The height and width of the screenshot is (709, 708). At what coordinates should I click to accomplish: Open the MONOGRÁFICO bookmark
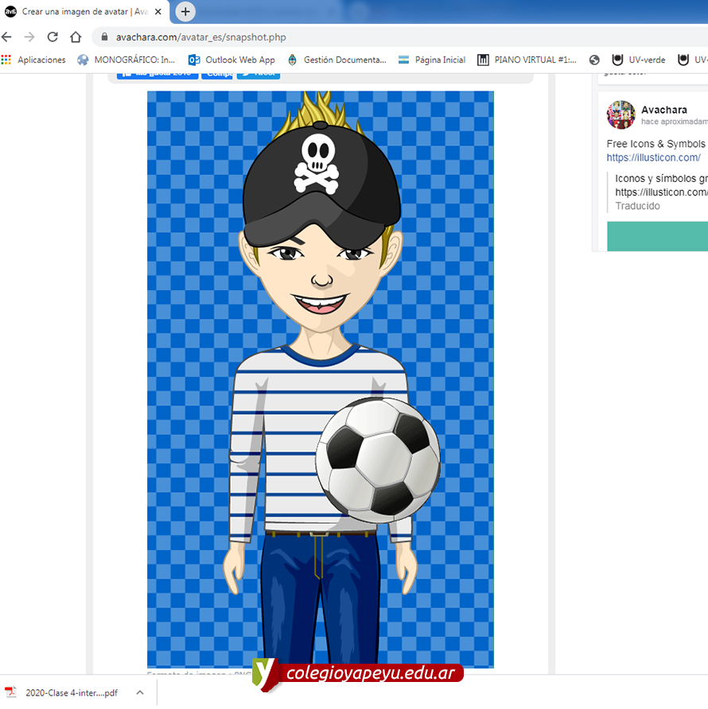coord(126,60)
